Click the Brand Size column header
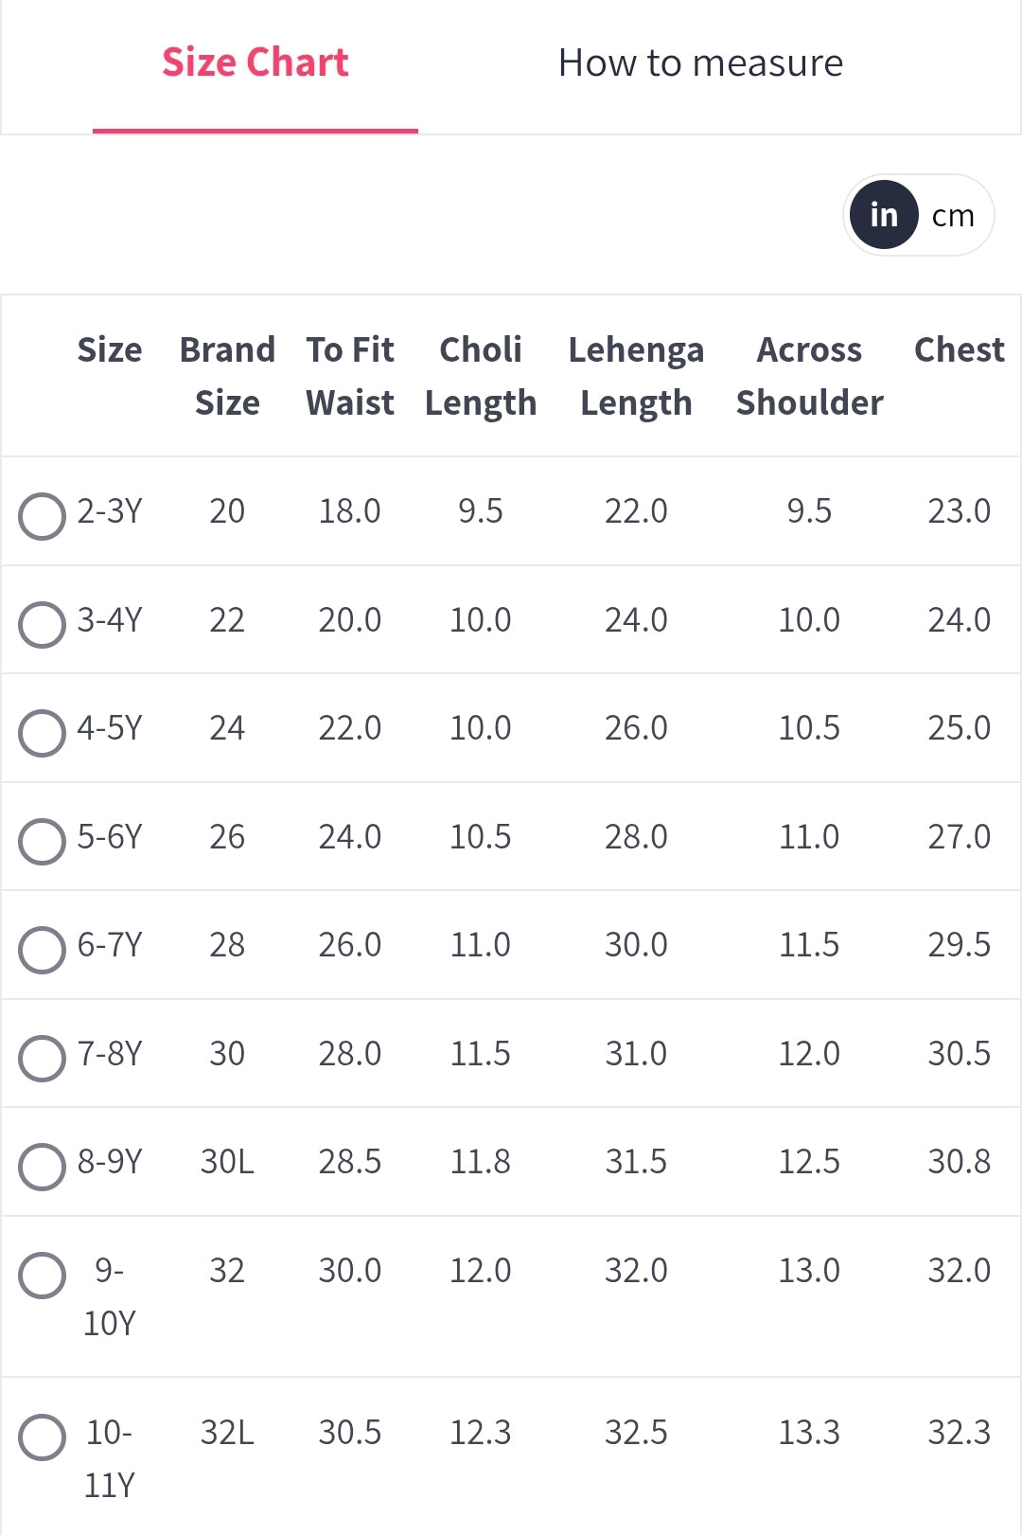 pos(227,376)
